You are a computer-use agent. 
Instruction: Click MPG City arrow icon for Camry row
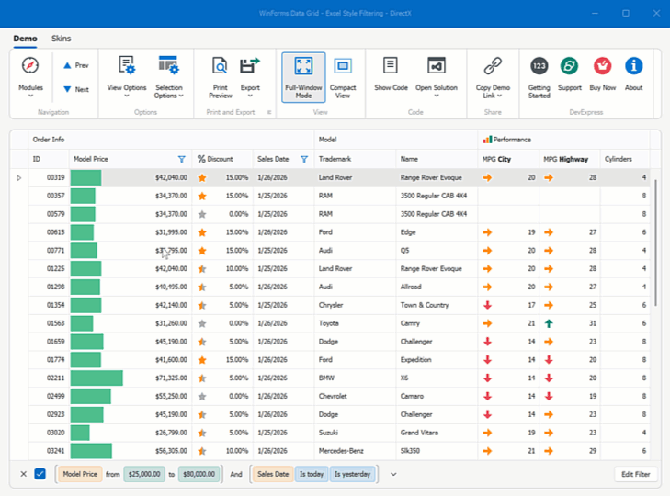(x=487, y=323)
